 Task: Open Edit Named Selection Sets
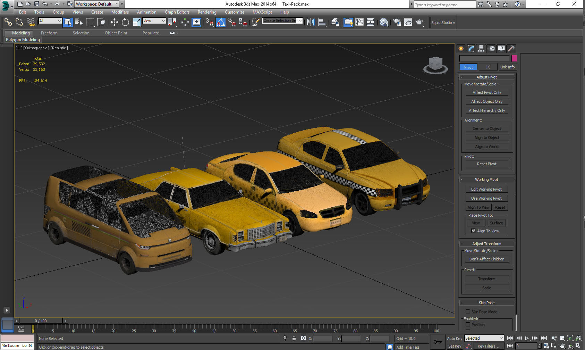point(255,22)
